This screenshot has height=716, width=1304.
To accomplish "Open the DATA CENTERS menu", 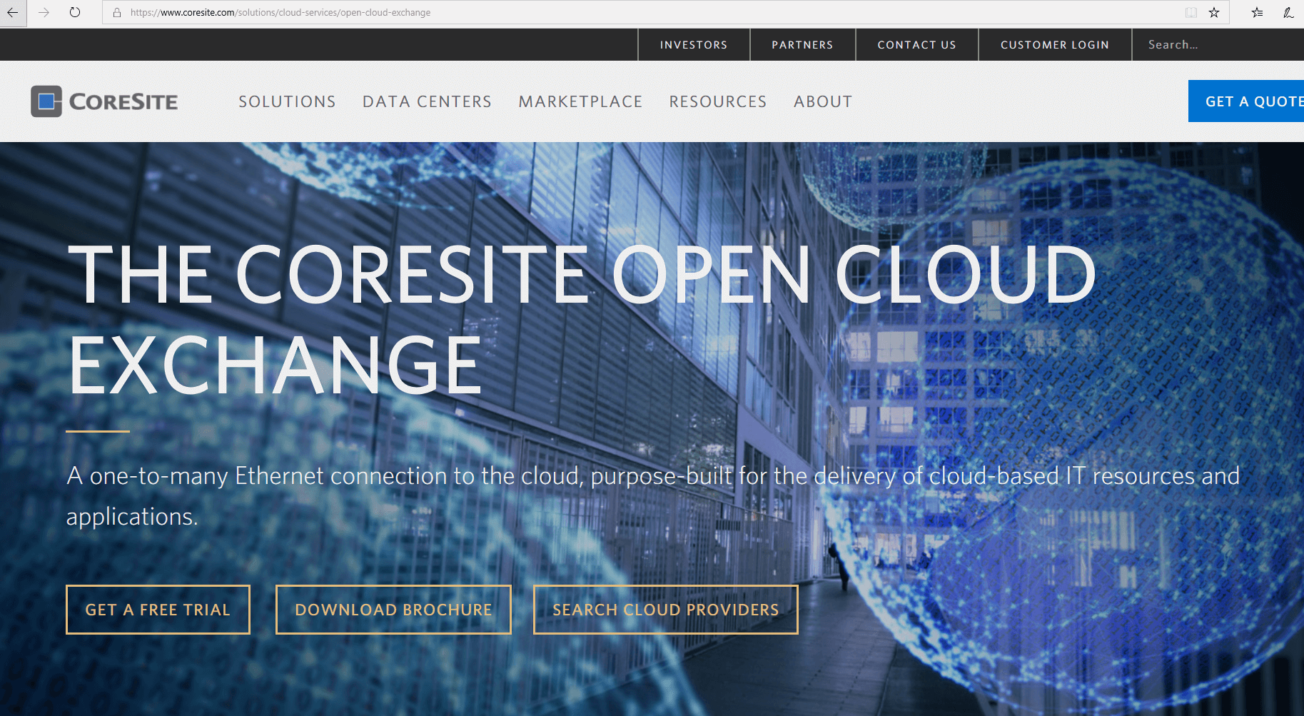I will [x=427, y=101].
